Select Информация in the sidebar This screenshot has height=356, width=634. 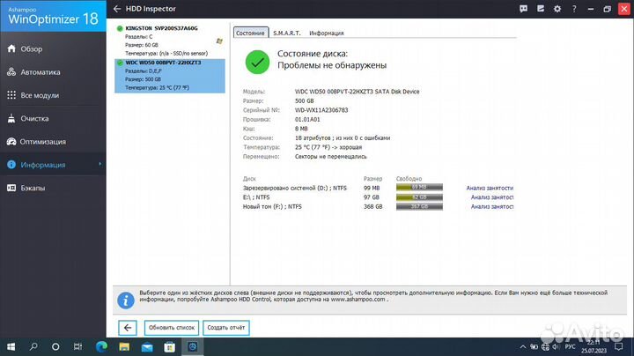pos(53,165)
